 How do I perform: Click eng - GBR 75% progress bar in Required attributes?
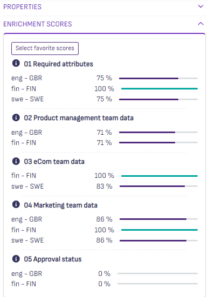pyautogui.click(x=158, y=78)
